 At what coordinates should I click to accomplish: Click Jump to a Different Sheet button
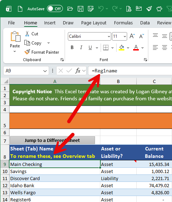pos(52,140)
